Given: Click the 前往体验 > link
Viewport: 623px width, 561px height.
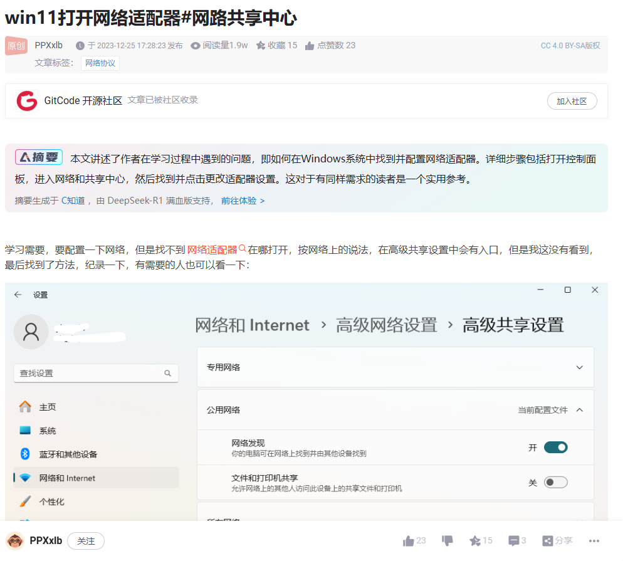Looking at the screenshot, I should [243, 201].
